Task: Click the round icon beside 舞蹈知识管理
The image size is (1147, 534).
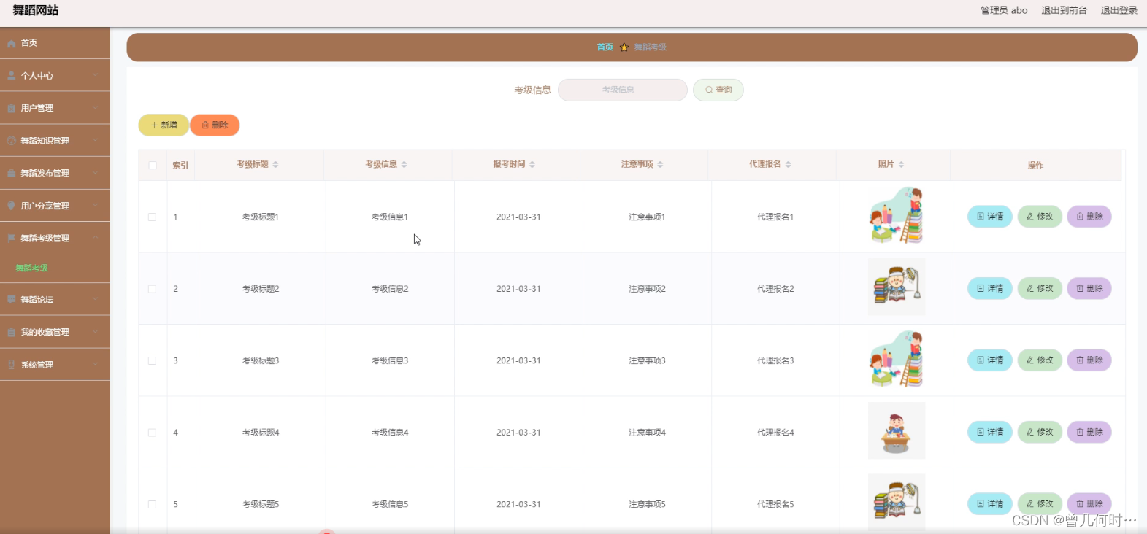Action: click(x=12, y=141)
